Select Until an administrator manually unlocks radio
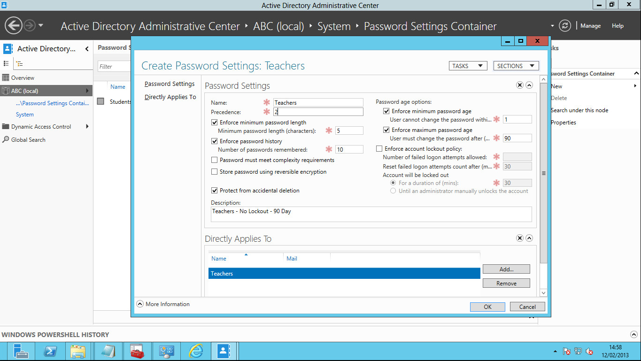 tap(394, 191)
